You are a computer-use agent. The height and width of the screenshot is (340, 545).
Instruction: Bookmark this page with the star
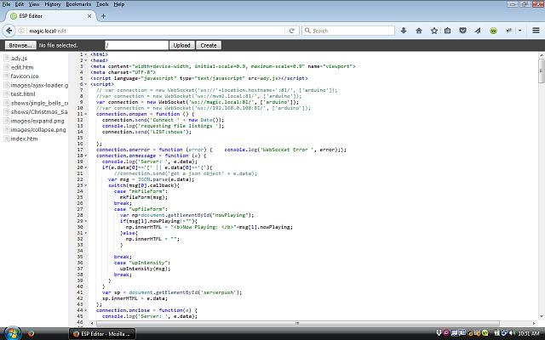coord(434,31)
